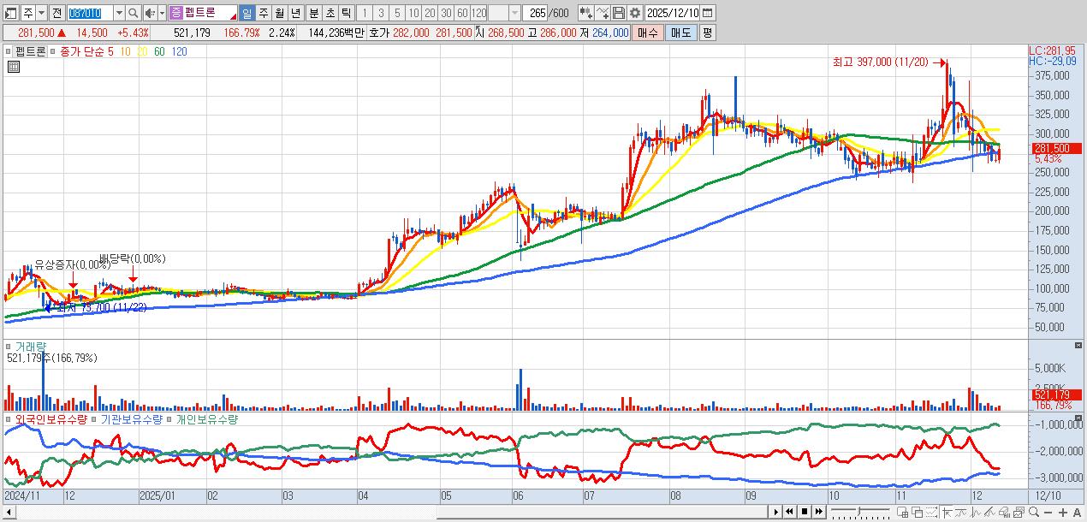Click the fast-forward button in replay controls

(818, 512)
